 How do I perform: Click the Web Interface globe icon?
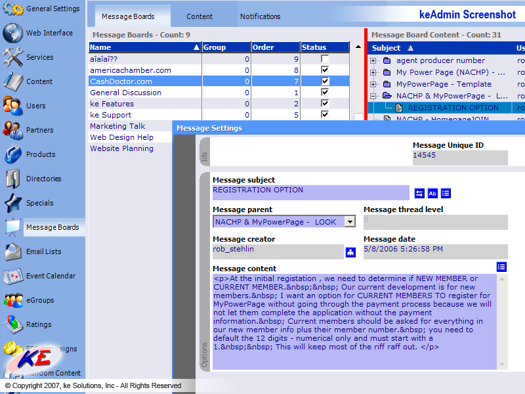(x=12, y=33)
